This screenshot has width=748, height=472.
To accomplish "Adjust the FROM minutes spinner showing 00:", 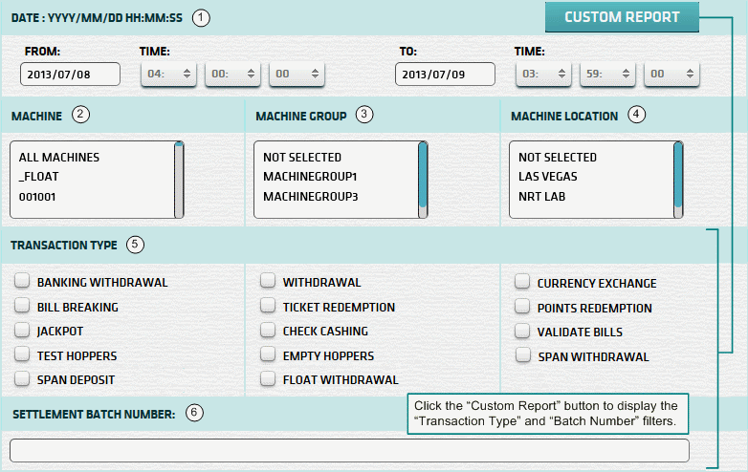I will pyautogui.click(x=232, y=74).
